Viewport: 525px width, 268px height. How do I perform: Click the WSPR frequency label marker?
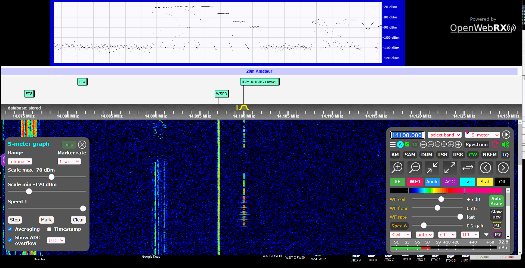click(222, 94)
